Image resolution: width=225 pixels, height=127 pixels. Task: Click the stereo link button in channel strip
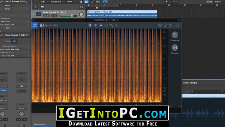click(x=22, y=86)
